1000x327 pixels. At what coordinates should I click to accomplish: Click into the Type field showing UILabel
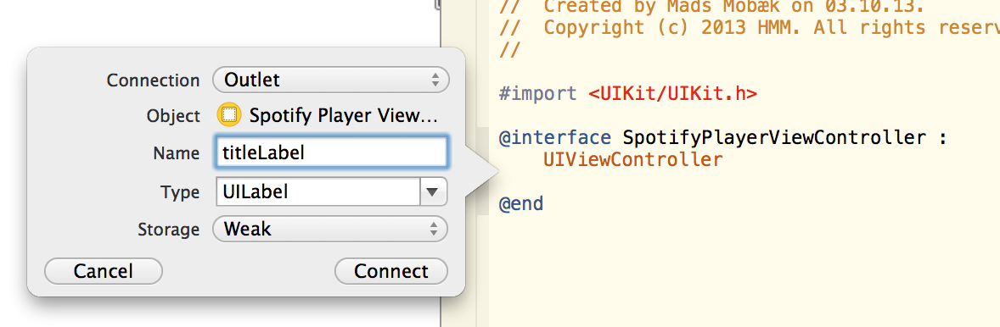(x=318, y=191)
